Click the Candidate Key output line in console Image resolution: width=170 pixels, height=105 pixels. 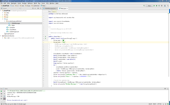[x=22, y=93]
